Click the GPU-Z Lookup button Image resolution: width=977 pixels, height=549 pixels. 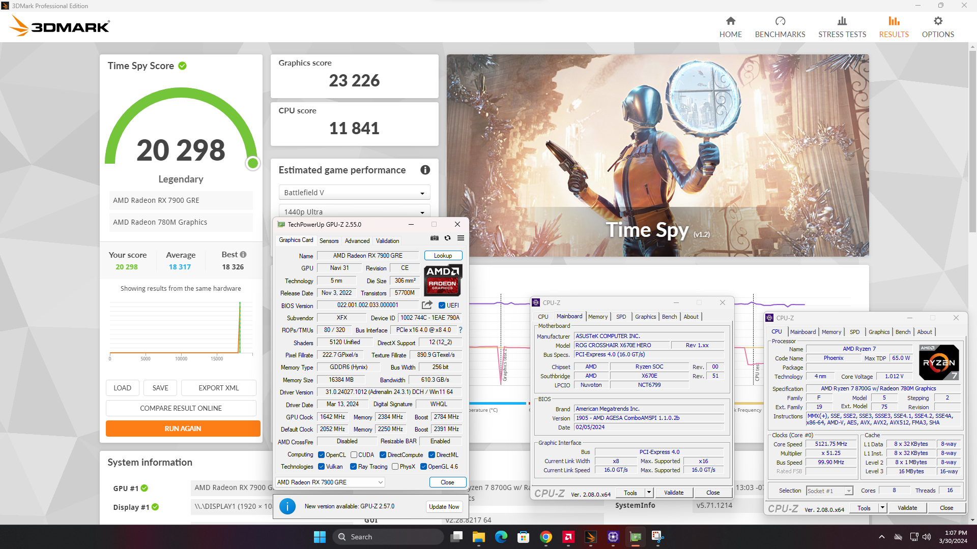pyautogui.click(x=443, y=256)
